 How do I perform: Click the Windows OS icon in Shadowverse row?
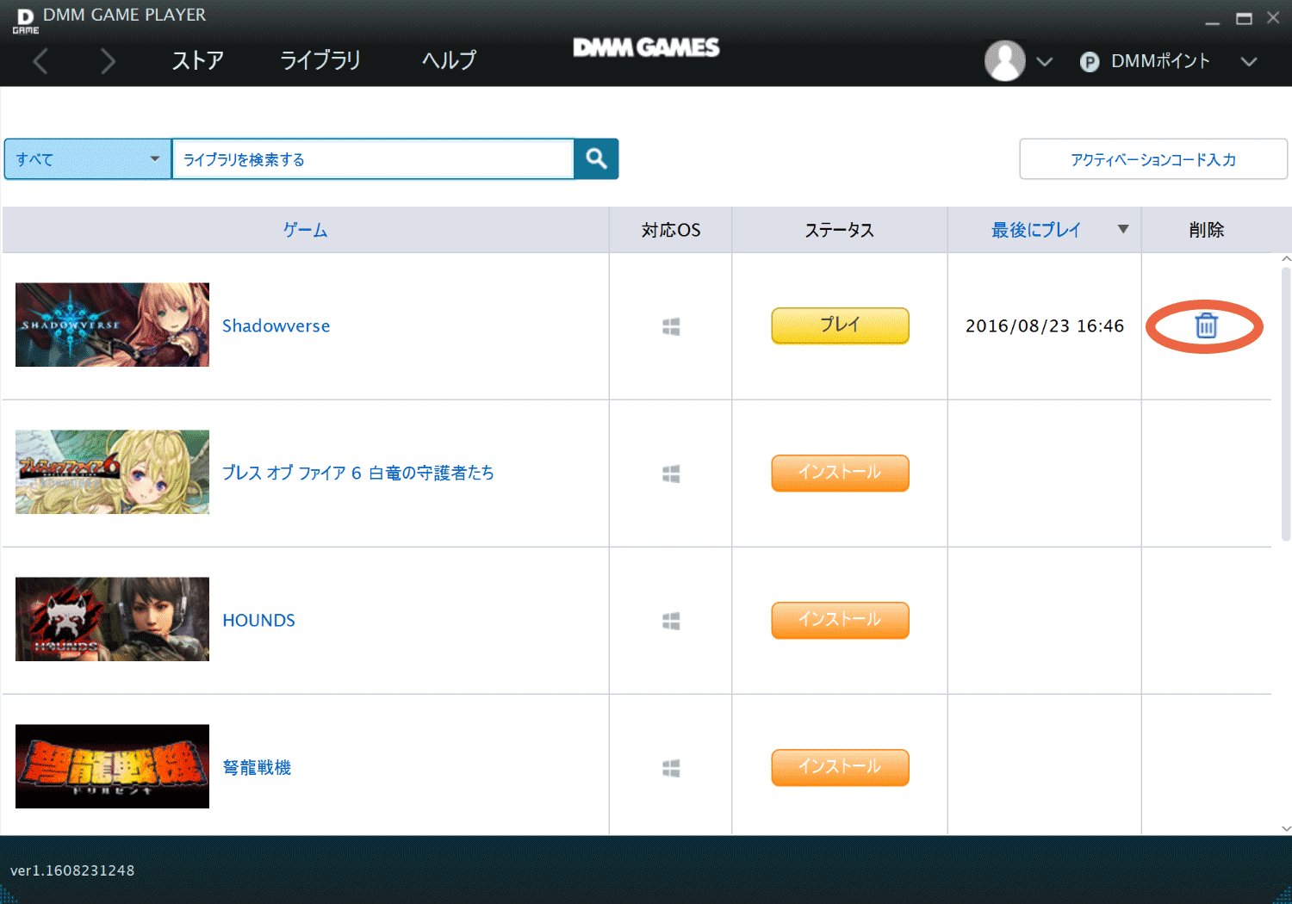[x=671, y=326]
